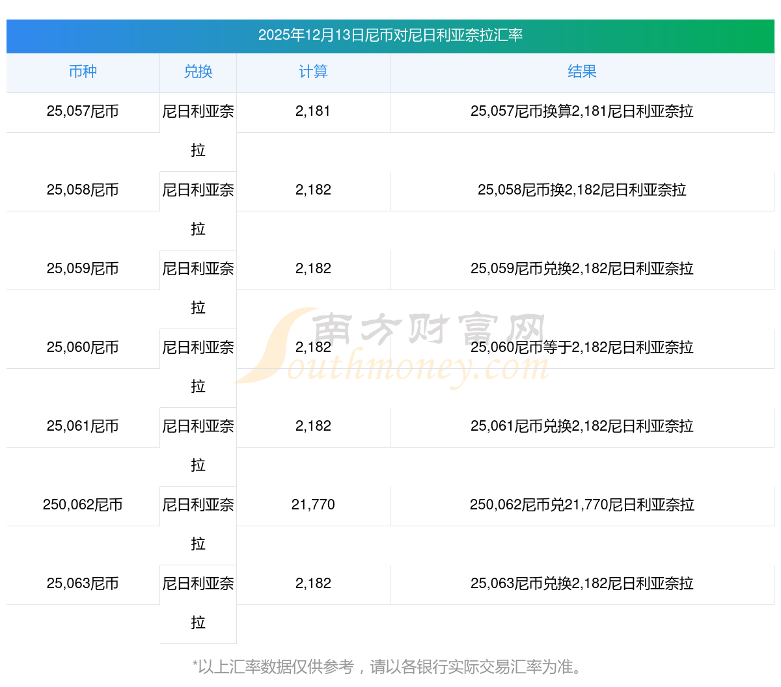Select the 25,059尼币 cell
This screenshot has width=781, height=687.
tap(83, 269)
